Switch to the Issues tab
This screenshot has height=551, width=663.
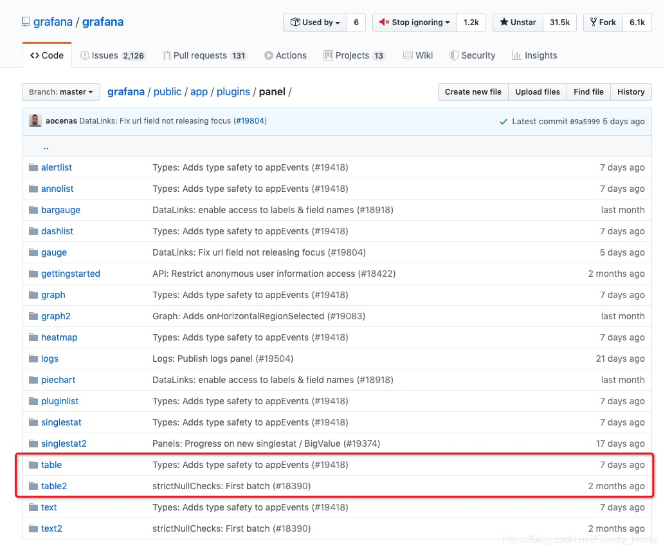(x=113, y=55)
